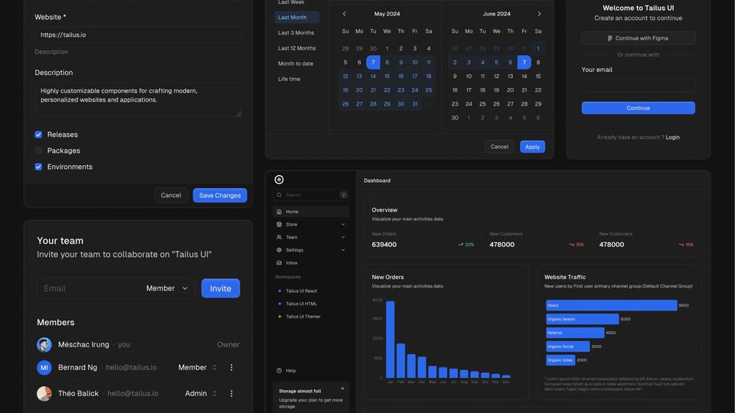The image size is (735, 413).
Task: Click the blue Continue button
Action: tap(638, 108)
